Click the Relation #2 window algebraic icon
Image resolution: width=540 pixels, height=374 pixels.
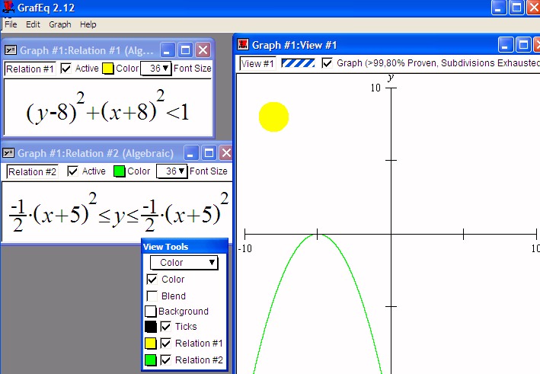click(8, 152)
